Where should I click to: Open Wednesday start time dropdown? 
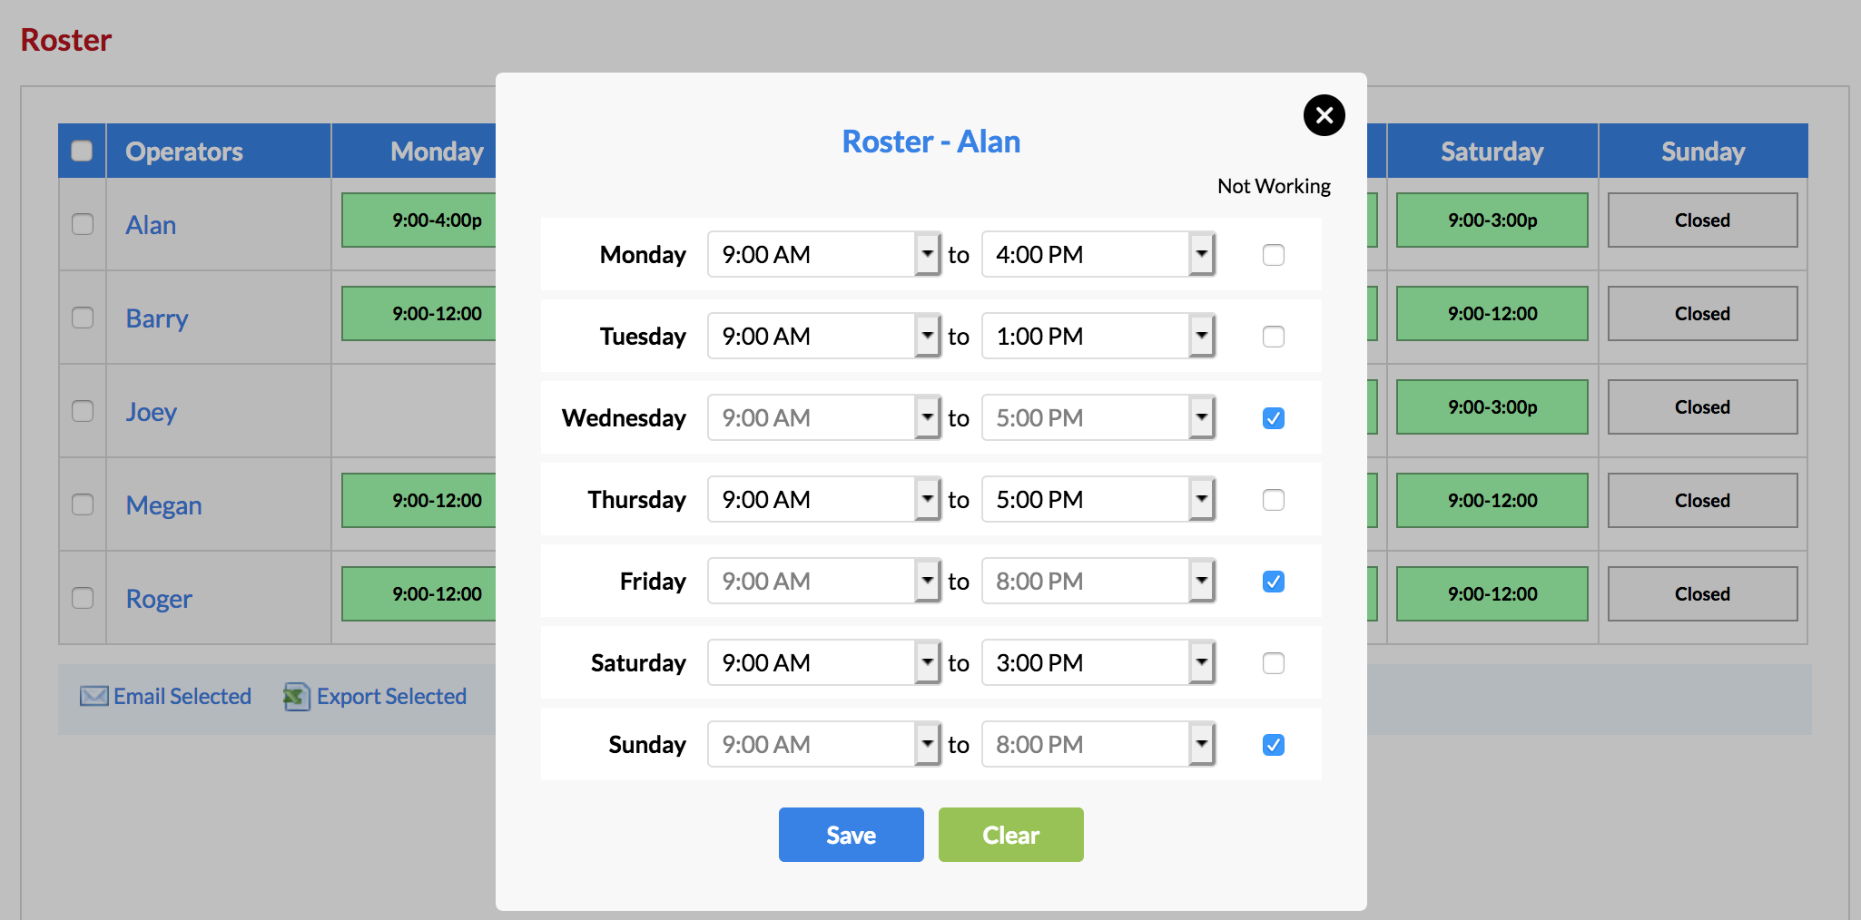[824, 417]
